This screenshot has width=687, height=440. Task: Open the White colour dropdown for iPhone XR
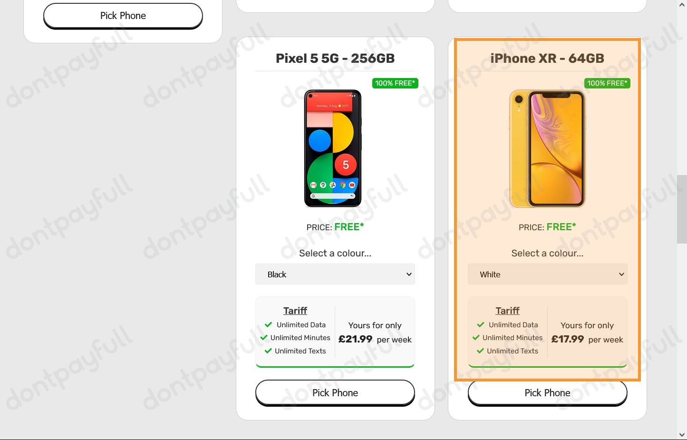coord(547,274)
